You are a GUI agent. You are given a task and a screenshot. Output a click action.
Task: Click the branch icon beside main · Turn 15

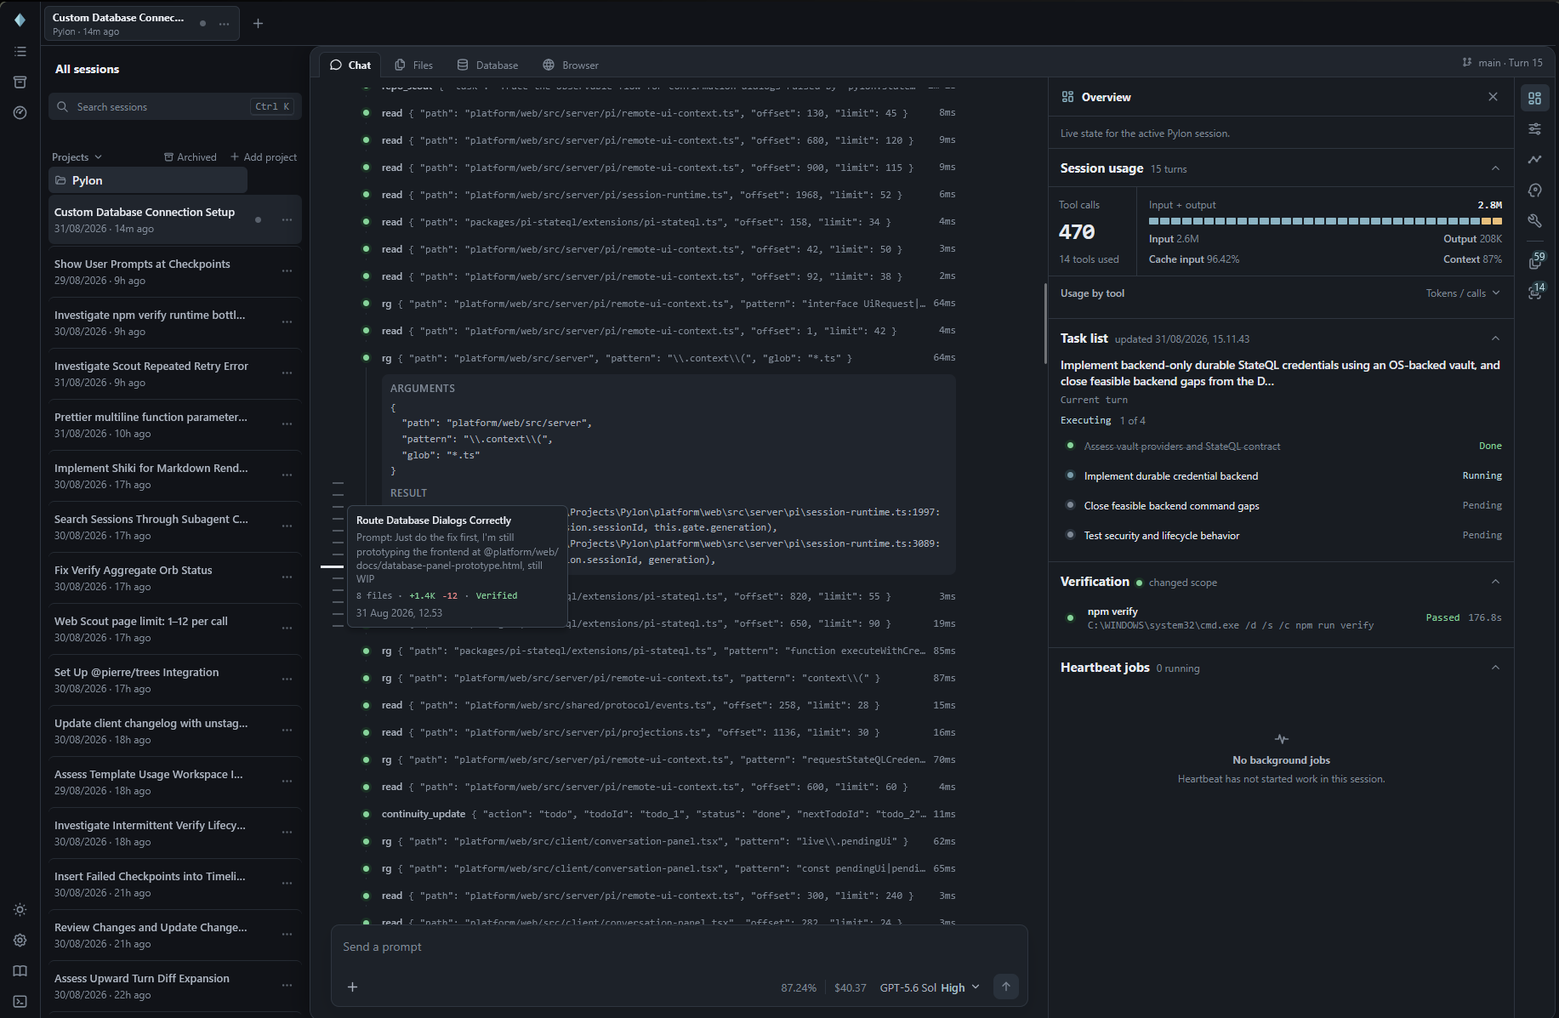pyautogui.click(x=1467, y=63)
